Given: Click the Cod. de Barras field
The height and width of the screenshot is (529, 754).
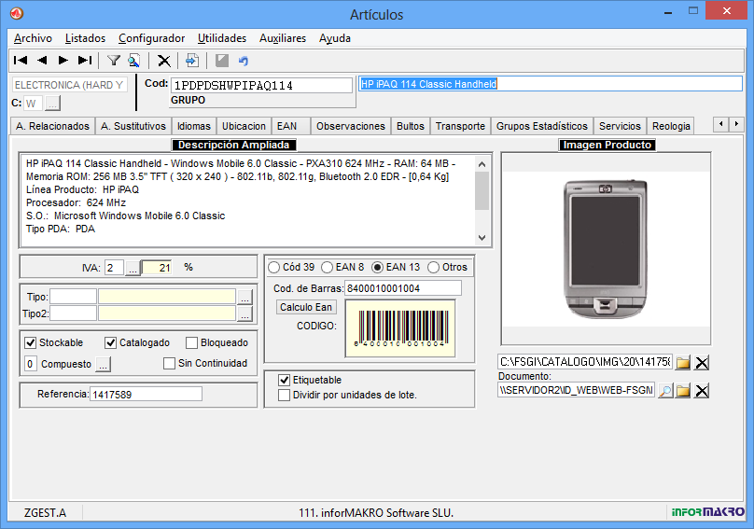Looking at the screenshot, I should pos(403,288).
